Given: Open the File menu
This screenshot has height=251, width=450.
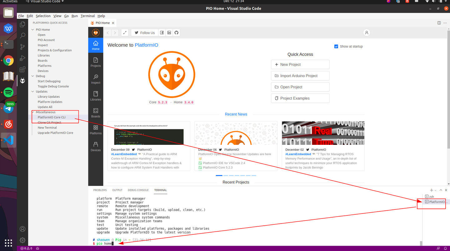Looking at the screenshot, I should (21, 16).
